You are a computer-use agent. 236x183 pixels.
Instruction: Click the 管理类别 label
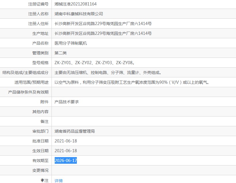click(40, 53)
